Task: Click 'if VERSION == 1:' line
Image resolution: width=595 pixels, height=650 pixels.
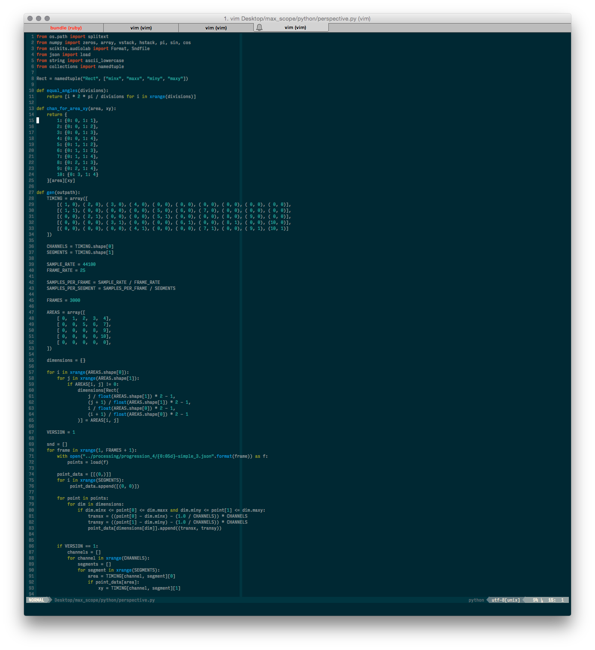Action: click(x=78, y=546)
